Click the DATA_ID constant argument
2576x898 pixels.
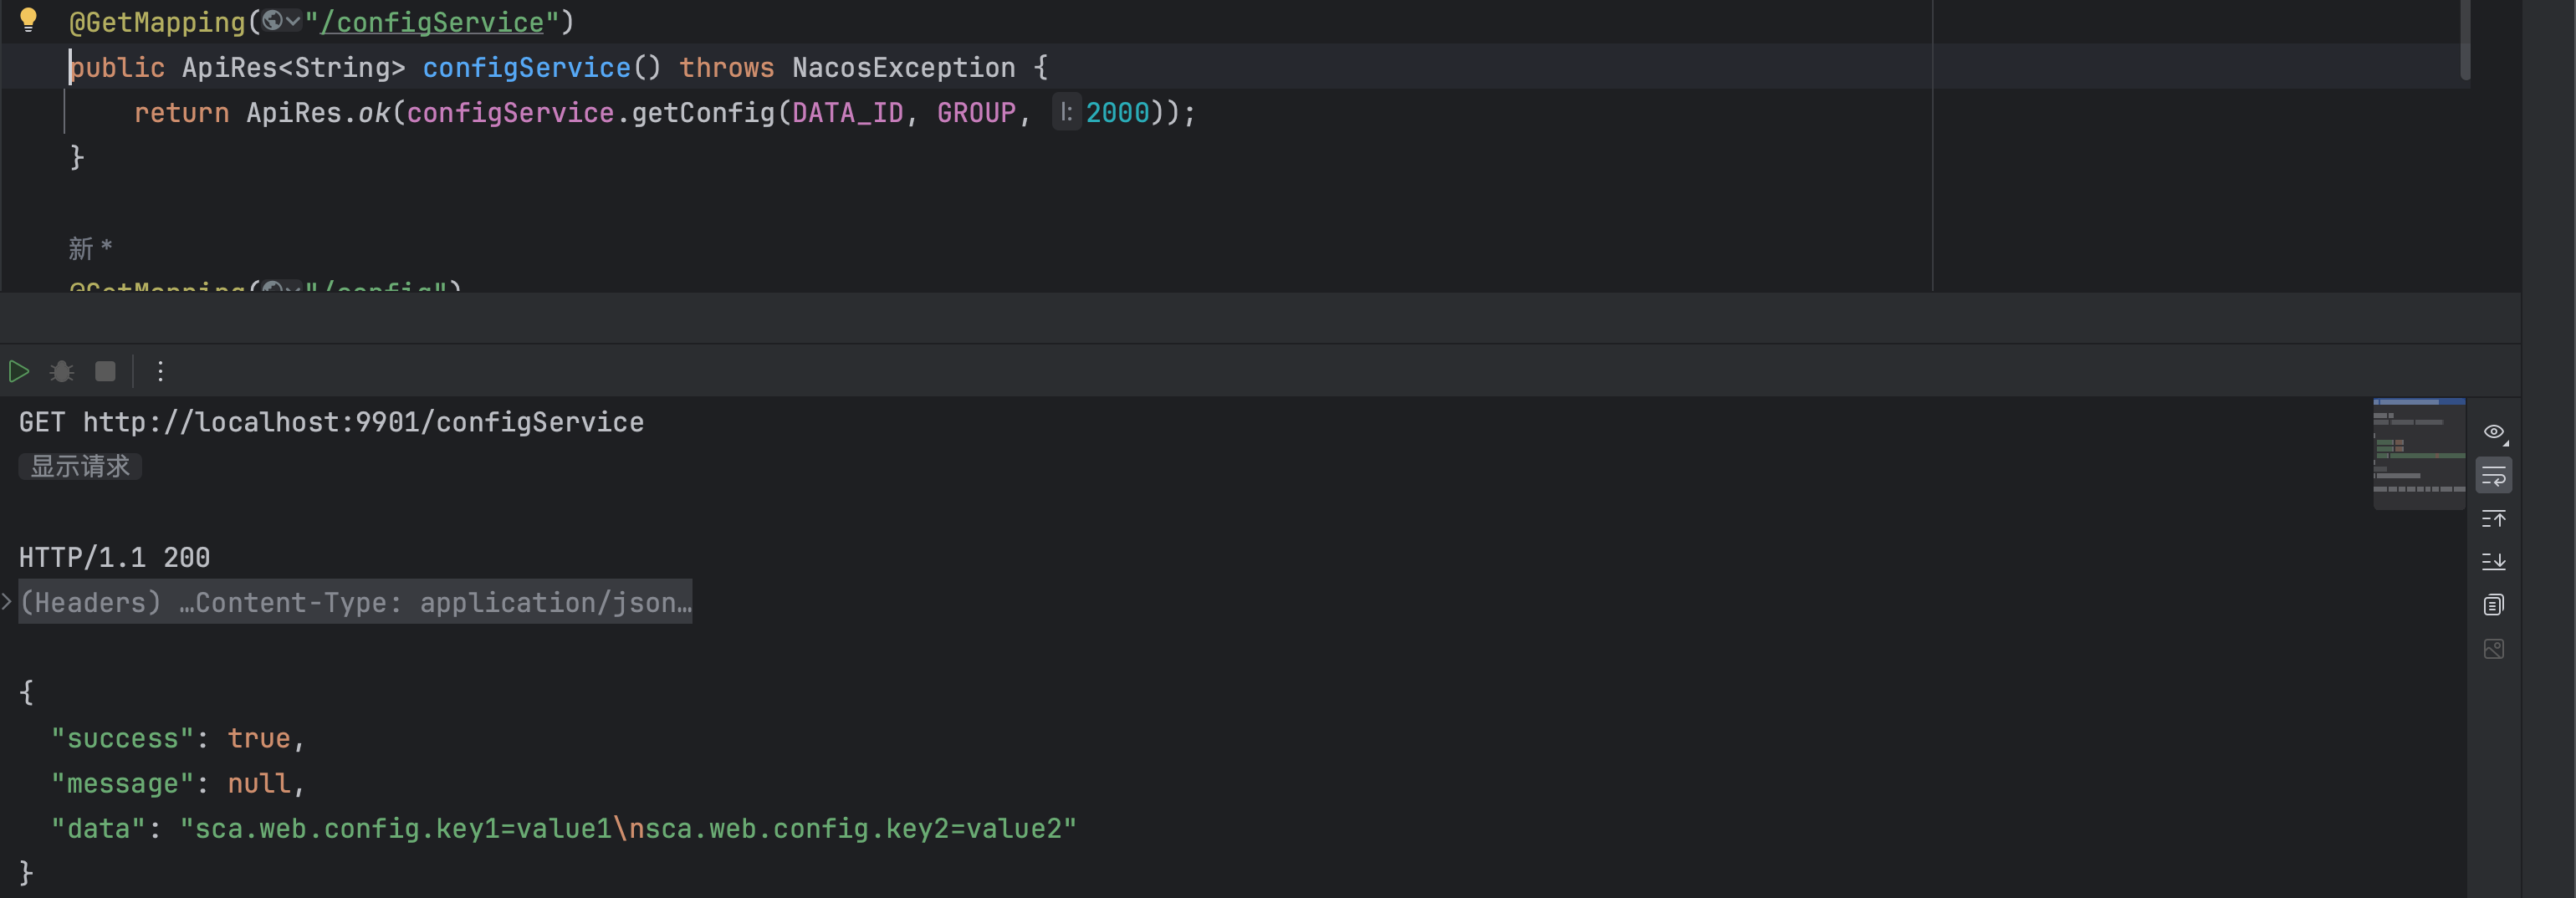848,112
